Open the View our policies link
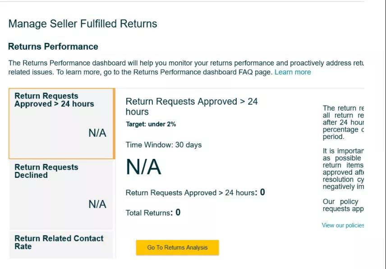Viewport: 386px width, 269px height. pos(343,225)
